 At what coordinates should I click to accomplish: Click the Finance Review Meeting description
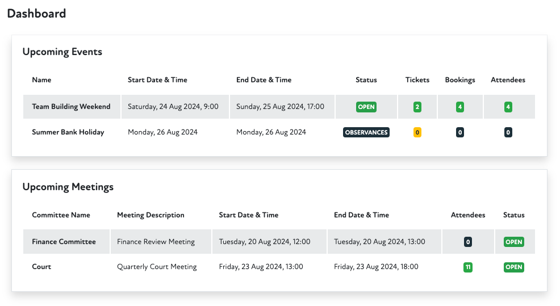(x=156, y=242)
